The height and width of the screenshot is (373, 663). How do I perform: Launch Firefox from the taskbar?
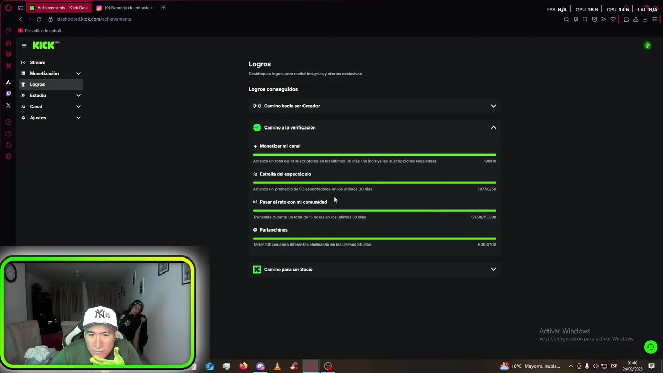tap(243, 366)
